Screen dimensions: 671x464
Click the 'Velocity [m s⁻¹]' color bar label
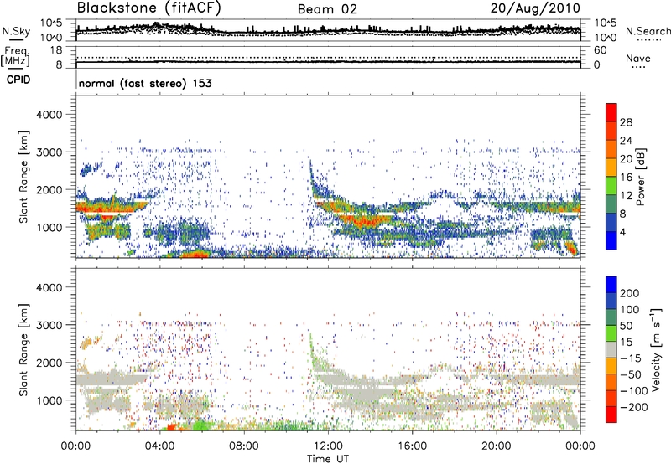click(x=655, y=349)
